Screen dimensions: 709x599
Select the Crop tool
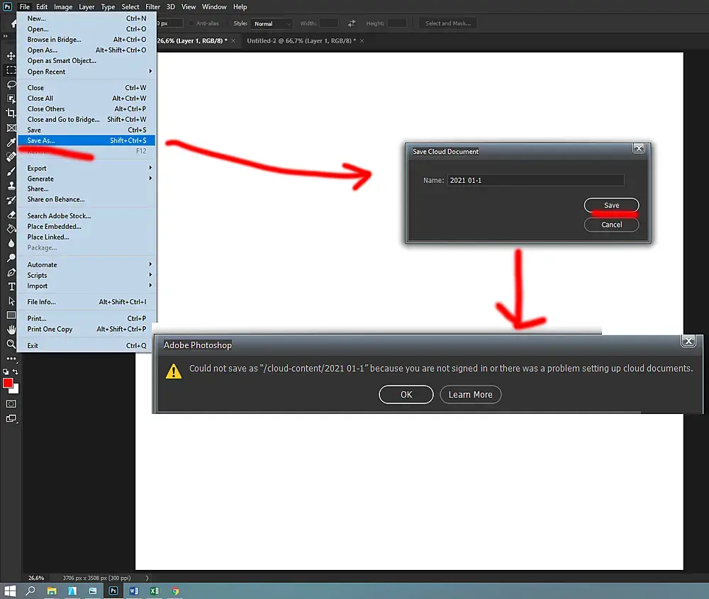tap(11, 113)
